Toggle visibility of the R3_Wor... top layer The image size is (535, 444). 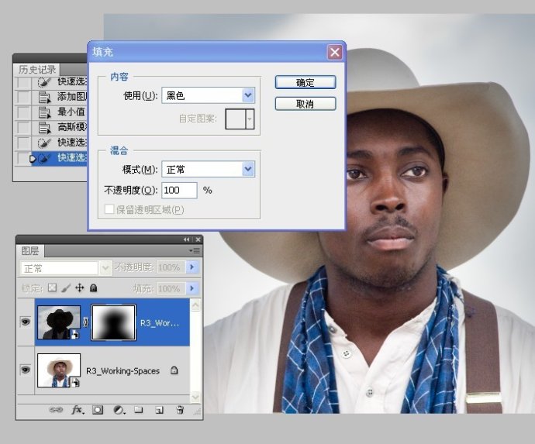point(26,322)
